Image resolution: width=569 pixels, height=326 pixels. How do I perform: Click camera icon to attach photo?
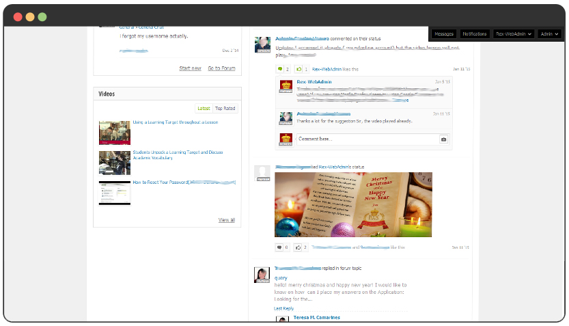[443, 139]
